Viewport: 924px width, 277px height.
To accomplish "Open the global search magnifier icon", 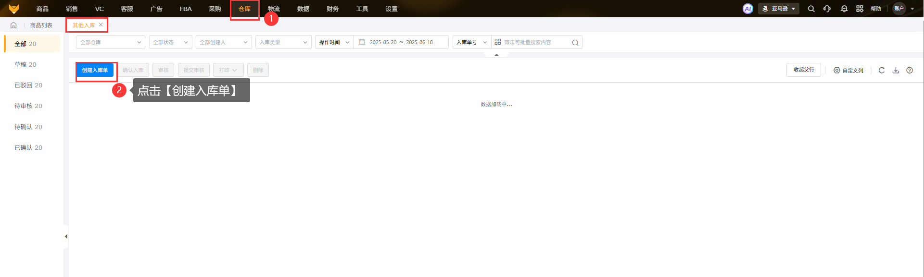I will click(811, 9).
